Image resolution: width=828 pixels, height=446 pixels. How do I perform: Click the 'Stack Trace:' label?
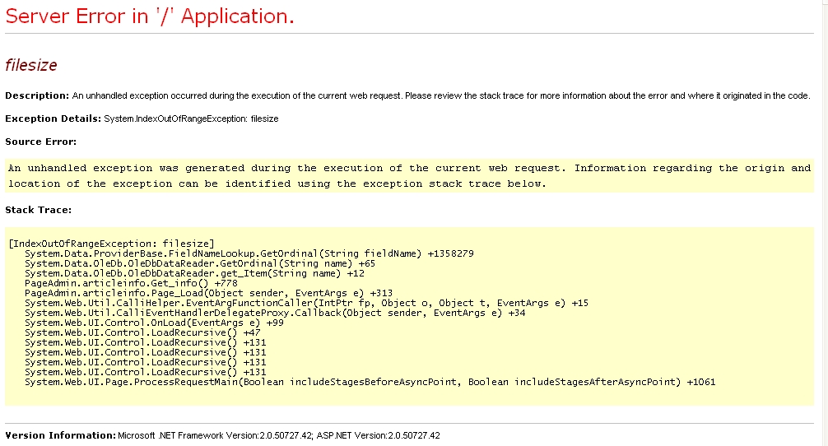point(38,210)
